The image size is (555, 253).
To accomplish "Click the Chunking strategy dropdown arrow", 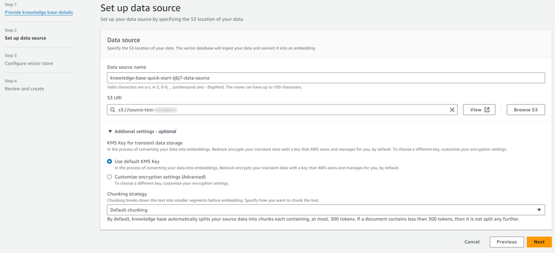I will pos(539,210).
